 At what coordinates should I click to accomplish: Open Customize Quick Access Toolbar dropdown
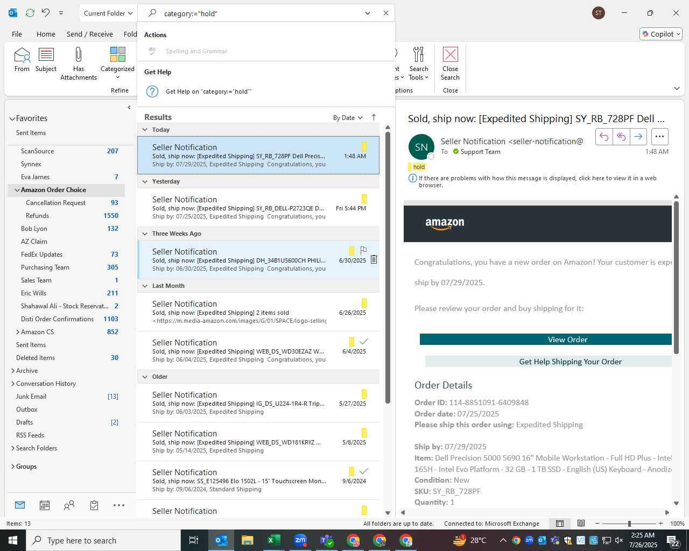(61, 13)
